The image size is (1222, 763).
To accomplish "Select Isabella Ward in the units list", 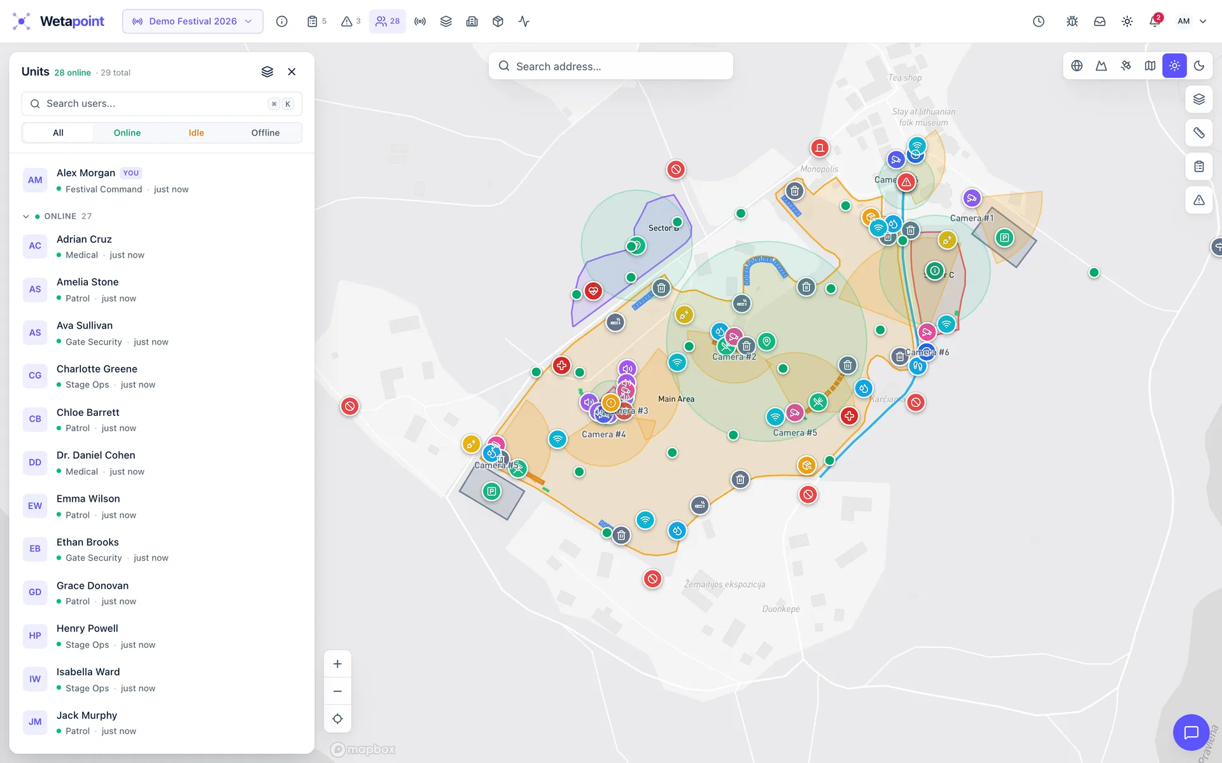I will pyautogui.click(x=162, y=680).
